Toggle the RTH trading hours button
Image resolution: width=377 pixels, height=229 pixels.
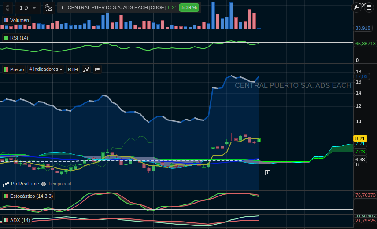tap(73, 69)
